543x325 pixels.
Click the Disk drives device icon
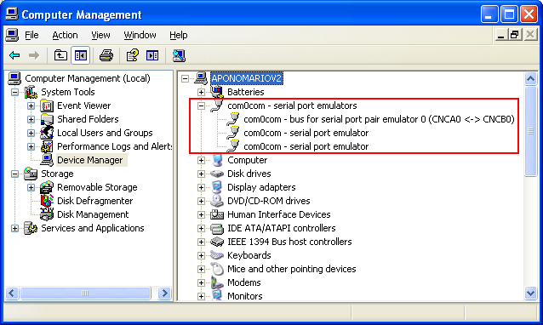[x=217, y=174]
